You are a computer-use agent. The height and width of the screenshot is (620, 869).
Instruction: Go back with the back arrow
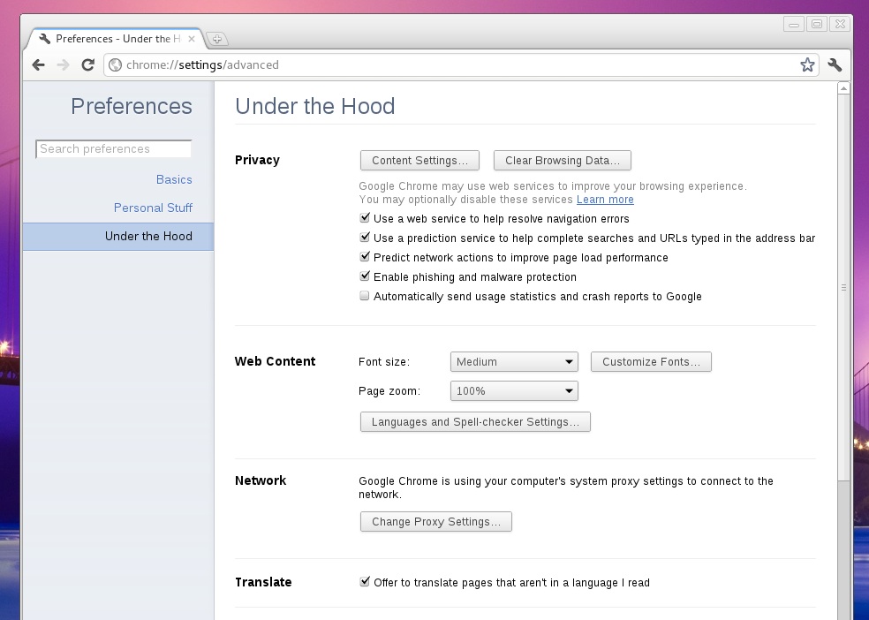tap(38, 64)
